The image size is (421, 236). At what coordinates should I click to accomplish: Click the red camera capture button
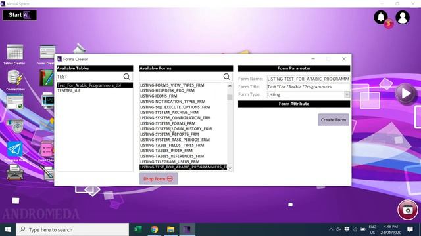pos(408,210)
